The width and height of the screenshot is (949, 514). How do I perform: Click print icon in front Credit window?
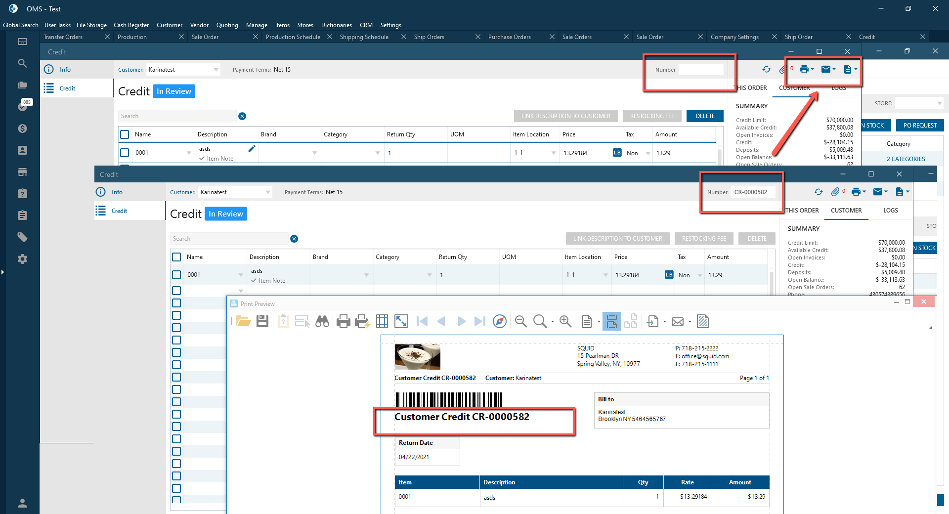pos(856,192)
